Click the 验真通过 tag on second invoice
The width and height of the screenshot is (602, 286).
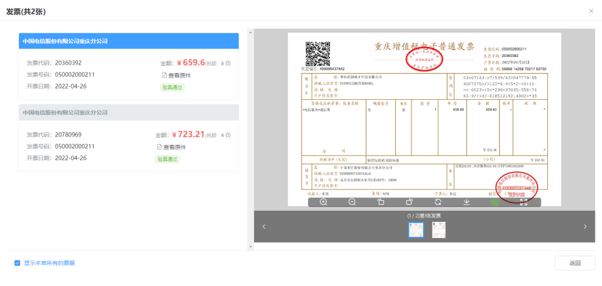point(167,159)
